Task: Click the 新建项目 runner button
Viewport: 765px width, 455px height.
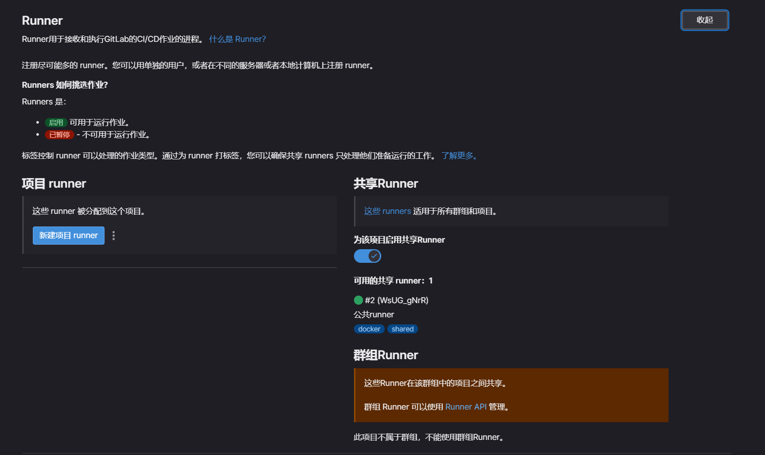Action: coord(69,236)
